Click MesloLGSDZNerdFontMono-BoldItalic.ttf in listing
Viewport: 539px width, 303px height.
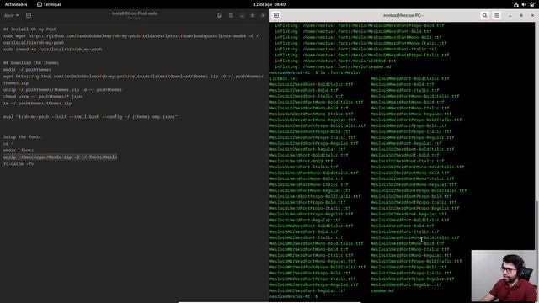click(418, 167)
